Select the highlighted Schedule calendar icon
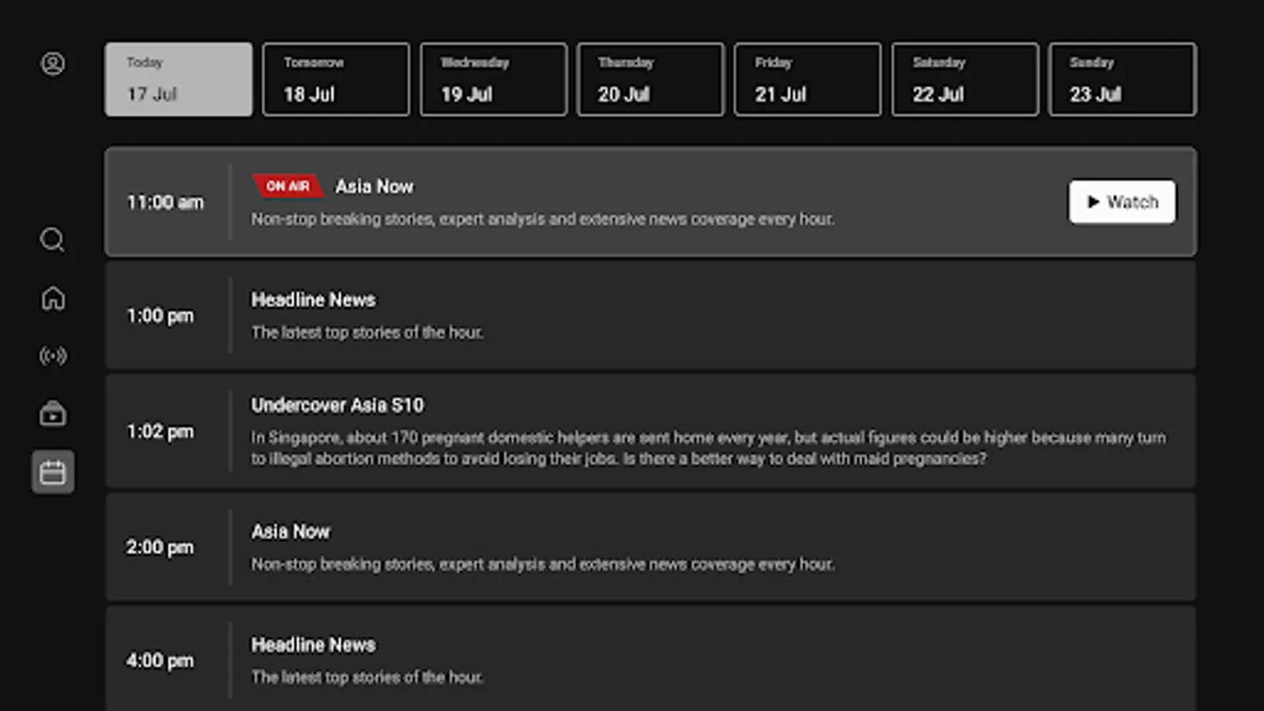 click(52, 472)
